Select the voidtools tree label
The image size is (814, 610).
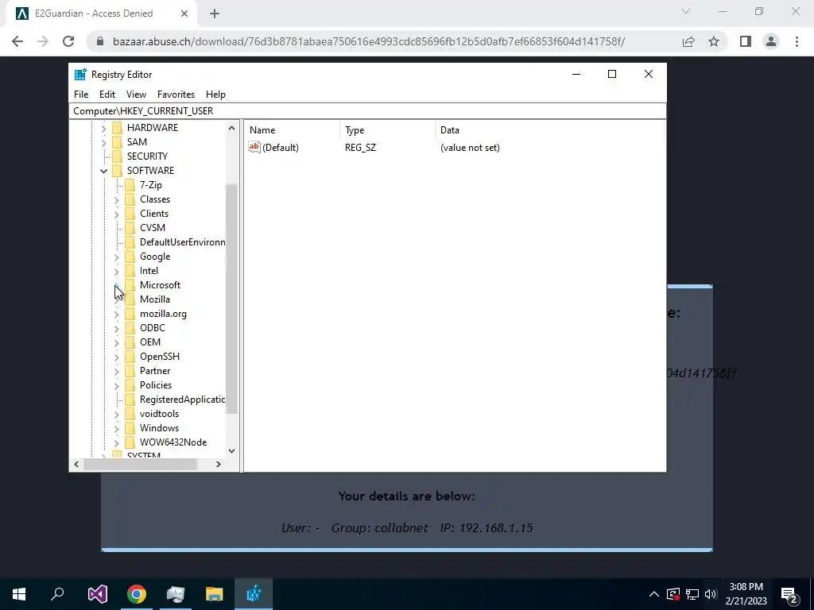click(x=159, y=413)
